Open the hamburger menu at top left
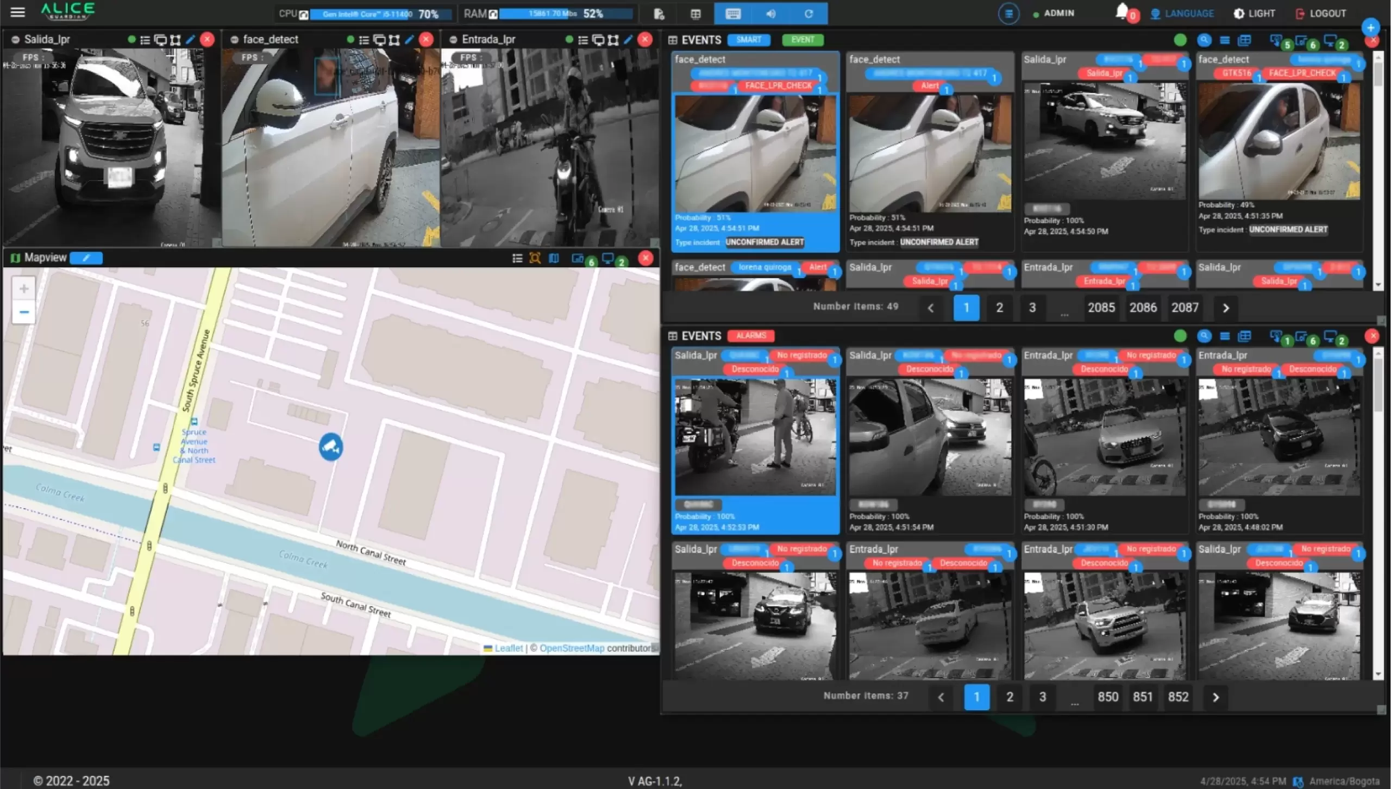Viewport: 1391px width, 789px height. pos(18,12)
